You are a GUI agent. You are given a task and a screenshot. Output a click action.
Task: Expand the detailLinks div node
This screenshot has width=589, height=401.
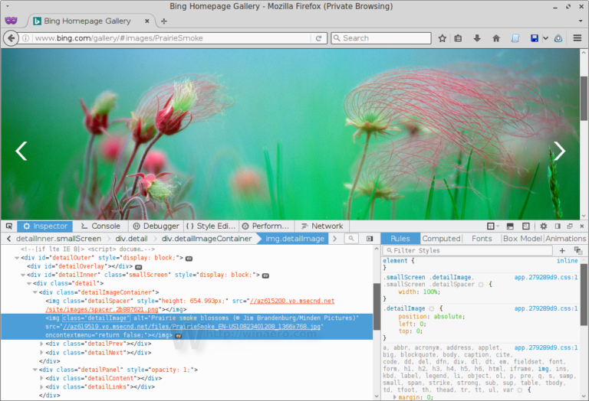[x=41, y=386]
